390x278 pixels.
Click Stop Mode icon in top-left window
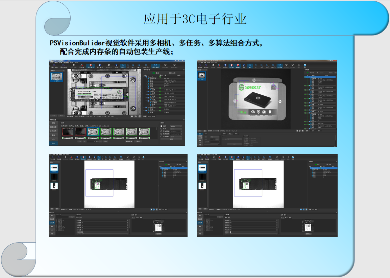click(x=99, y=66)
